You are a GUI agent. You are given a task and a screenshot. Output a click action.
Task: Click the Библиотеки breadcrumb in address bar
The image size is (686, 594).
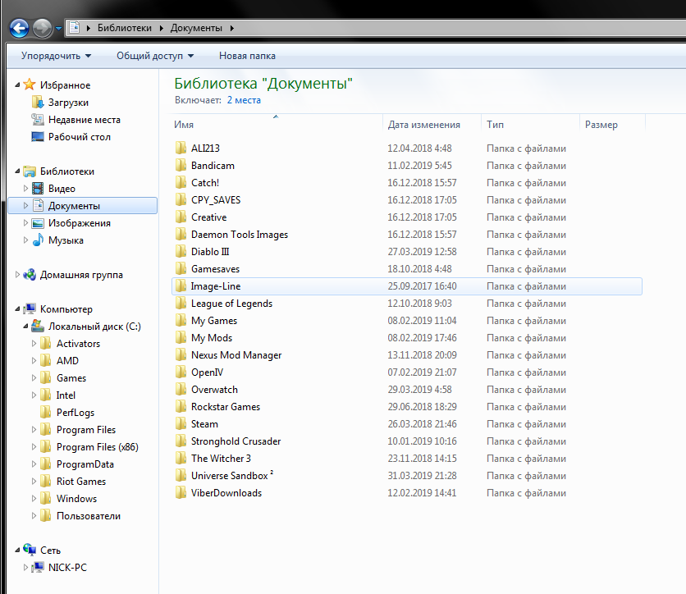pyautogui.click(x=124, y=28)
